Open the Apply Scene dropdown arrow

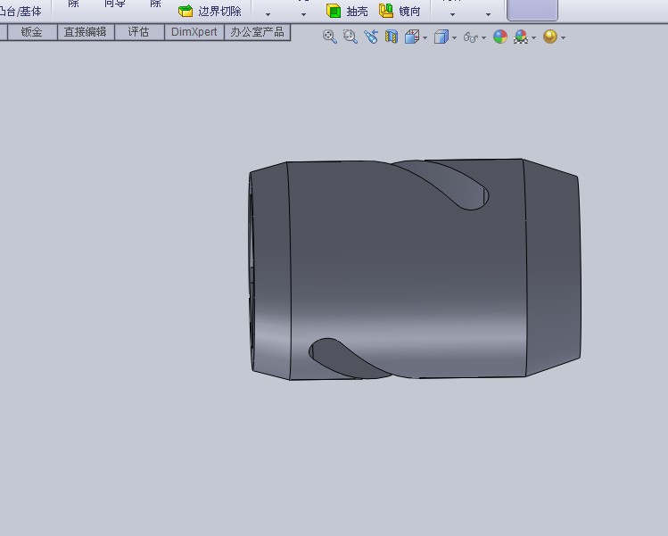(x=534, y=38)
